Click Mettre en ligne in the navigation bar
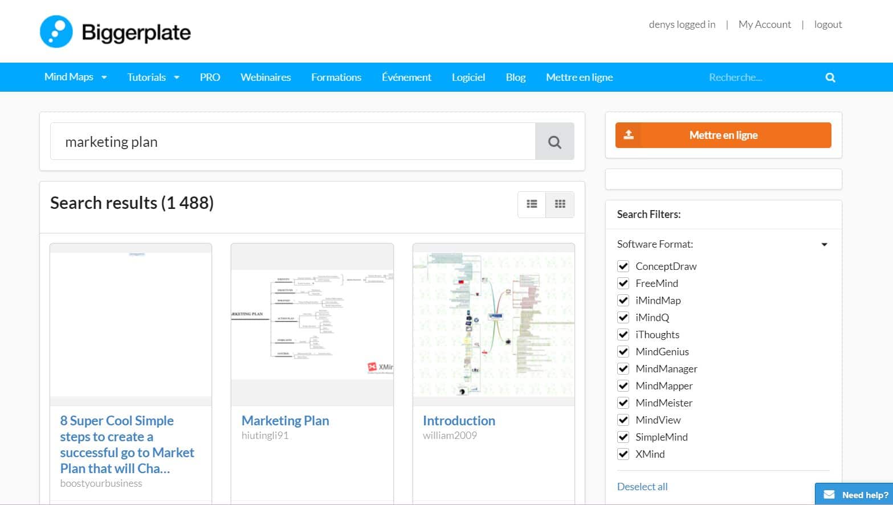This screenshot has width=893, height=505. point(579,77)
